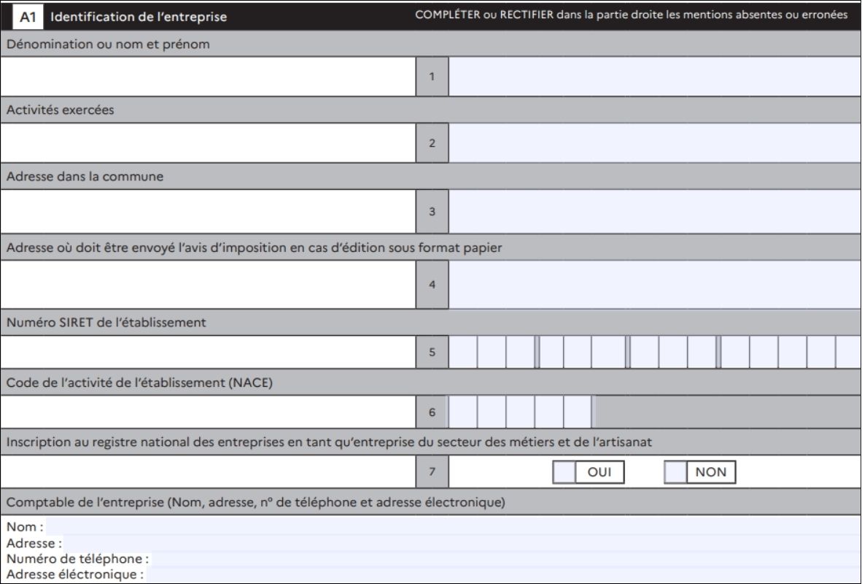Click the row number 7 cell

click(x=432, y=472)
